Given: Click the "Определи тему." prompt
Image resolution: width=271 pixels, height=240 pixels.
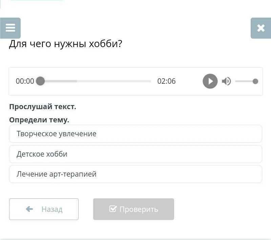Looking at the screenshot, I should click(39, 120).
